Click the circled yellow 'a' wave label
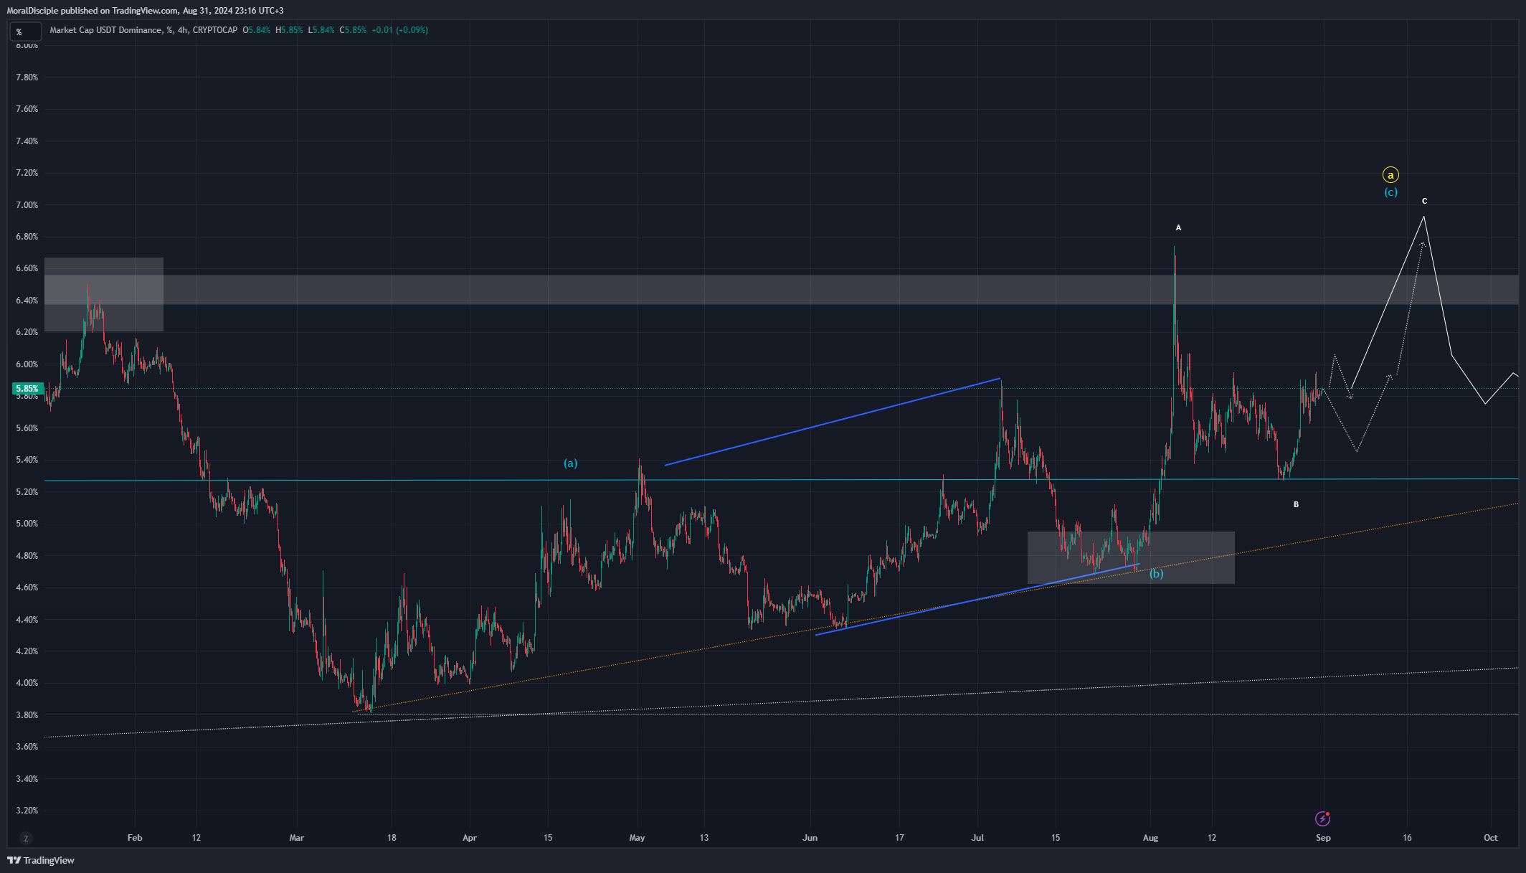 1390,175
